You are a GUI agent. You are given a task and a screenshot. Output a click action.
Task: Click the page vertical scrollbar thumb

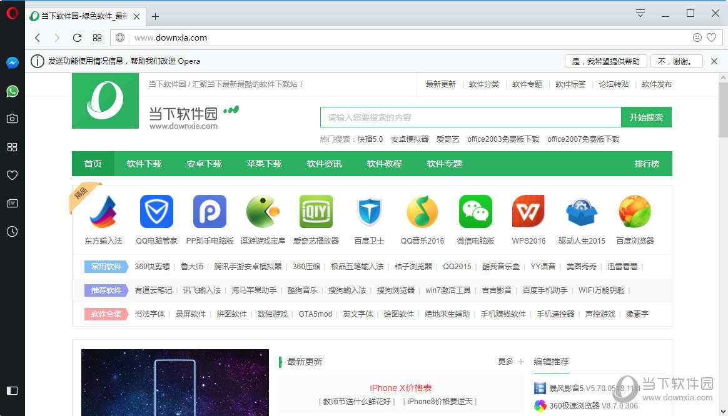click(x=724, y=109)
